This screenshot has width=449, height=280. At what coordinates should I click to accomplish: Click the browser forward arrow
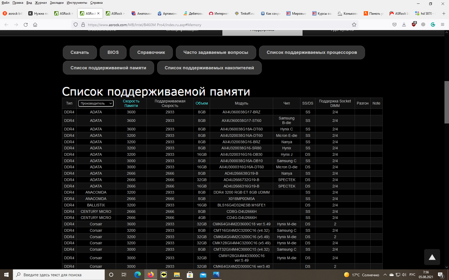(x=16, y=25)
